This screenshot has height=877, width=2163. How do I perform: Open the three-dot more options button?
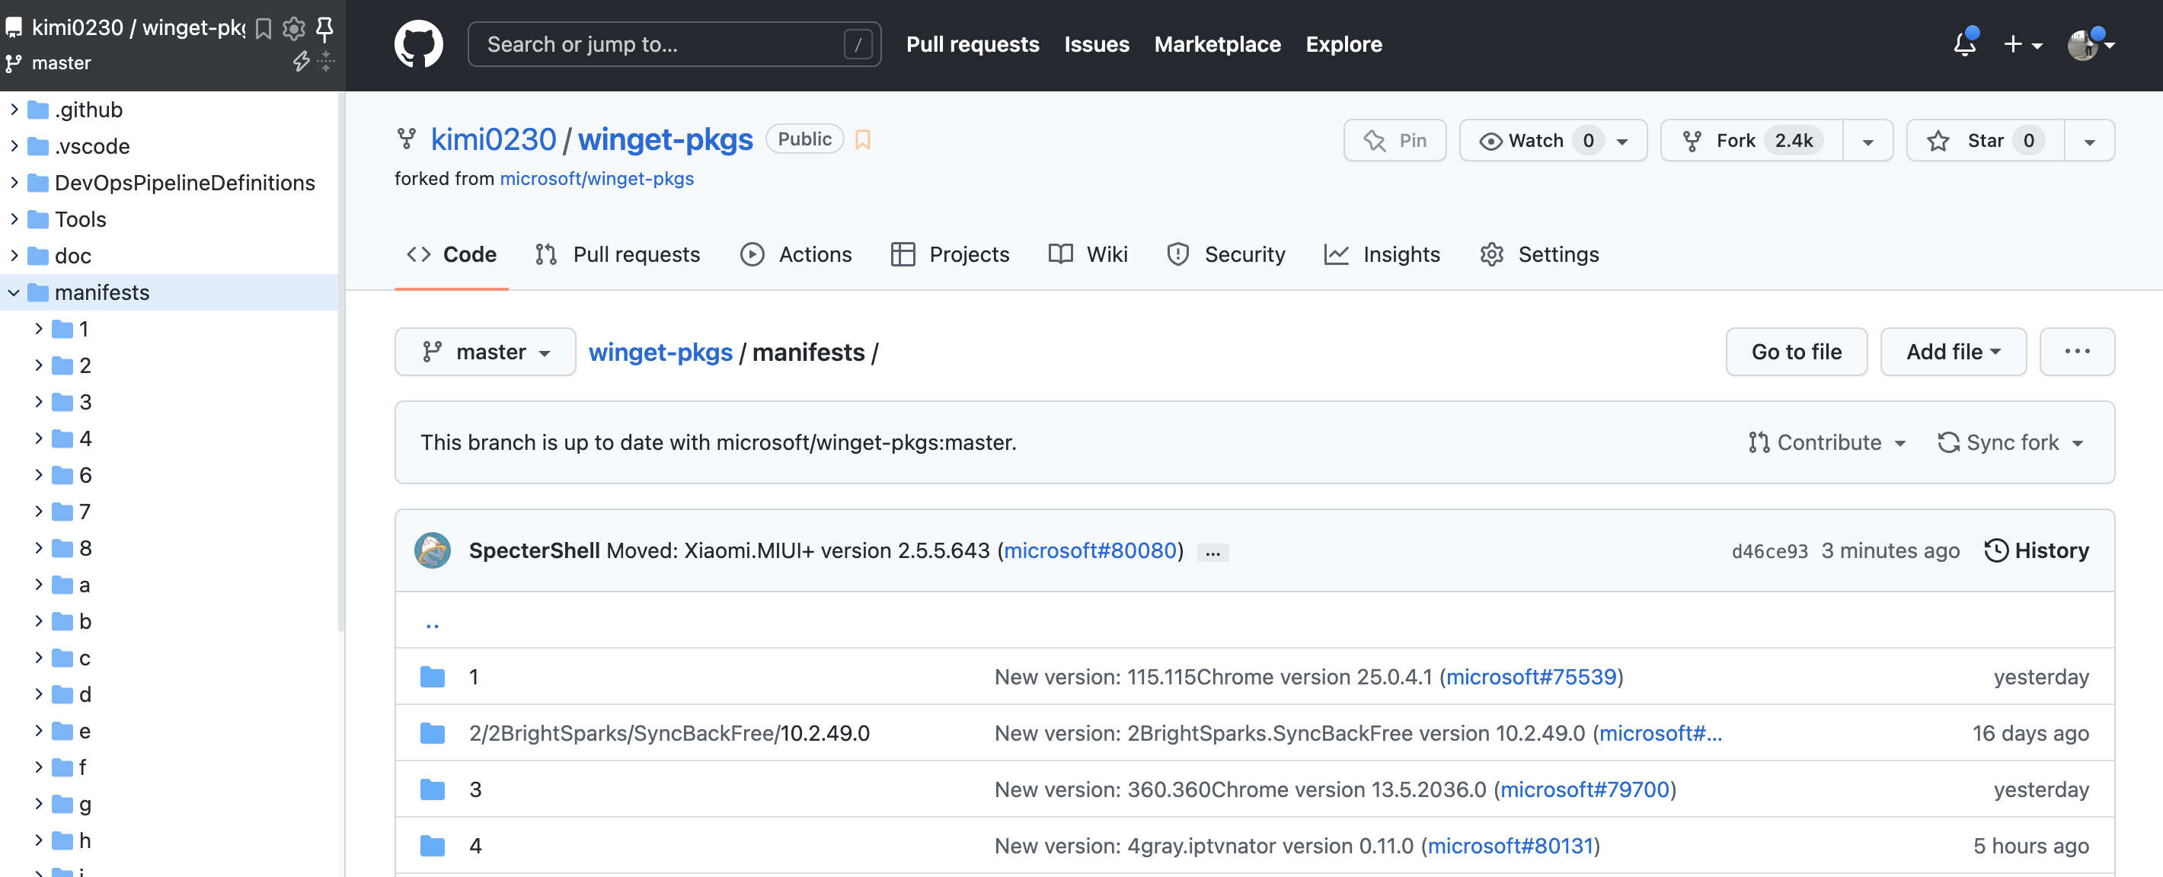2078,352
